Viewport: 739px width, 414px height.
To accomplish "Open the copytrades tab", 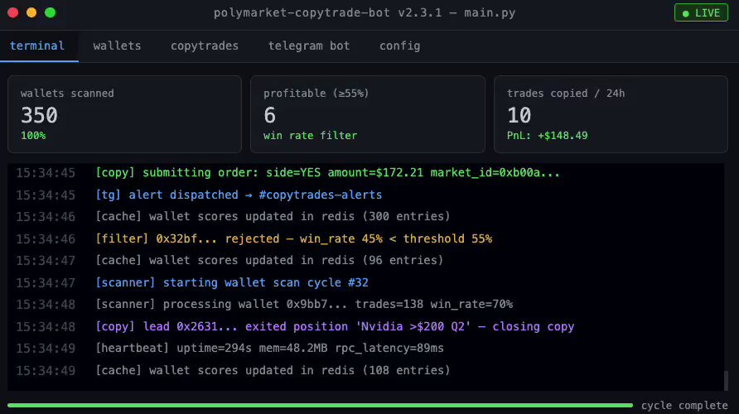I will [x=205, y=46].
